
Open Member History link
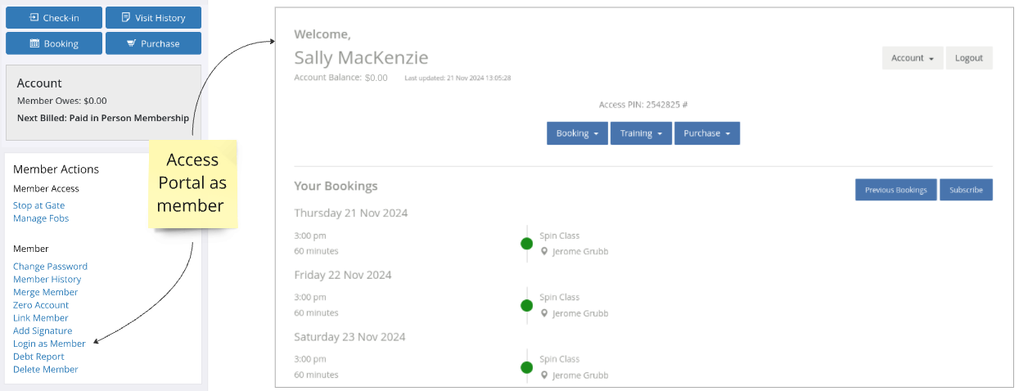(47, 280)
